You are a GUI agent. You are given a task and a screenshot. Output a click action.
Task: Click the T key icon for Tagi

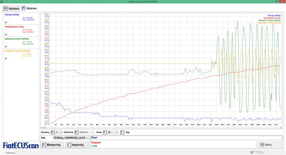(x=122, y=132)
